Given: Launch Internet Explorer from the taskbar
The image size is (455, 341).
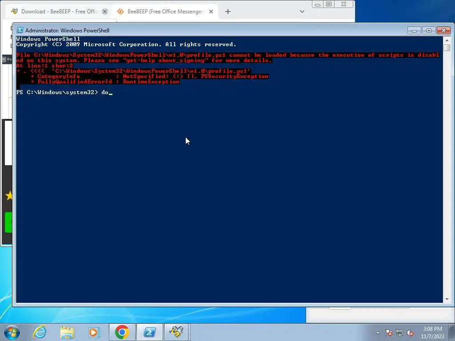Looking at the screenshot, I should coord(40,332).
